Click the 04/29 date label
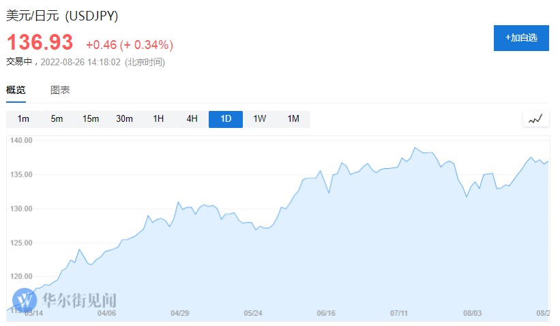 point(179,314)
